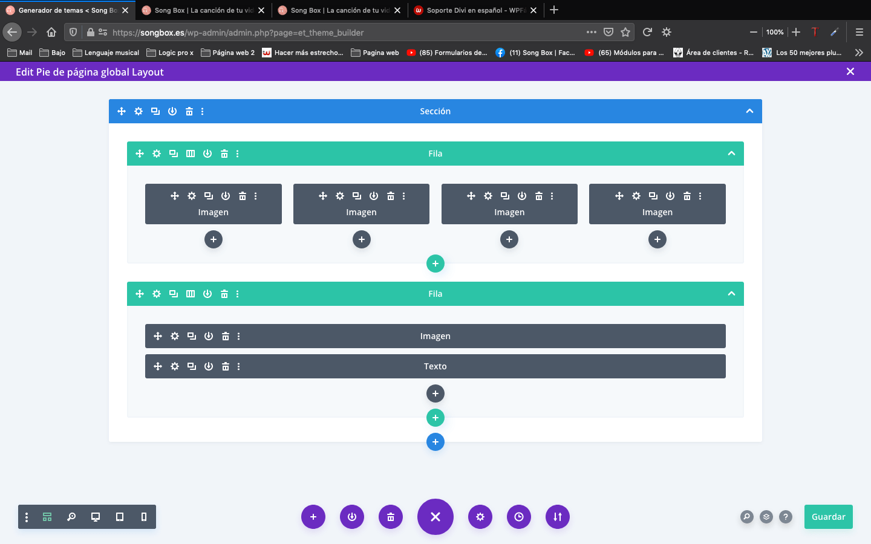Switch to tablet preview
Screen dimensions: 871x544
pos(120,517)
